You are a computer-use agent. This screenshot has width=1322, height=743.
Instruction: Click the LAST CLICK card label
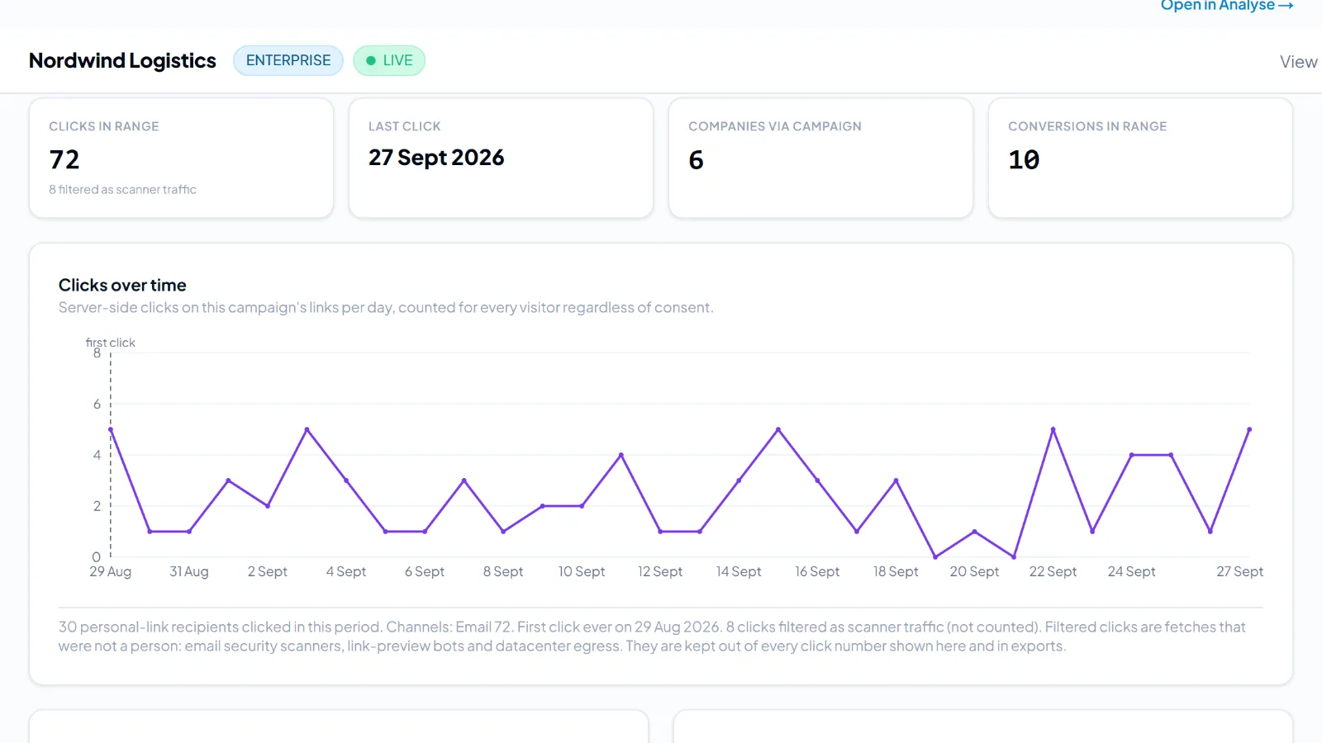405,126
